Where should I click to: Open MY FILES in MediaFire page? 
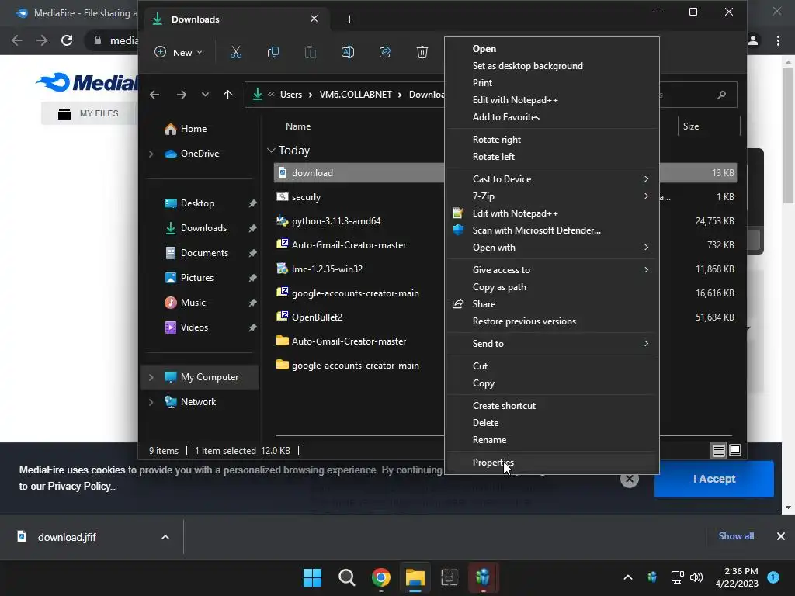89,113
